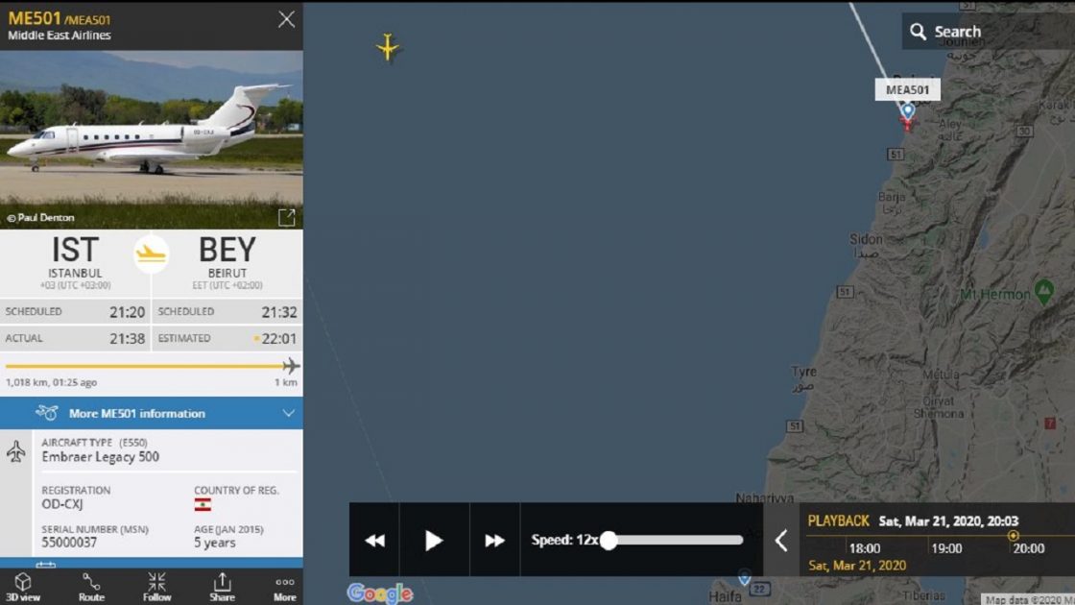Expand the aircraft photo to full size
1075x605 pixels.
pos(286,217)
